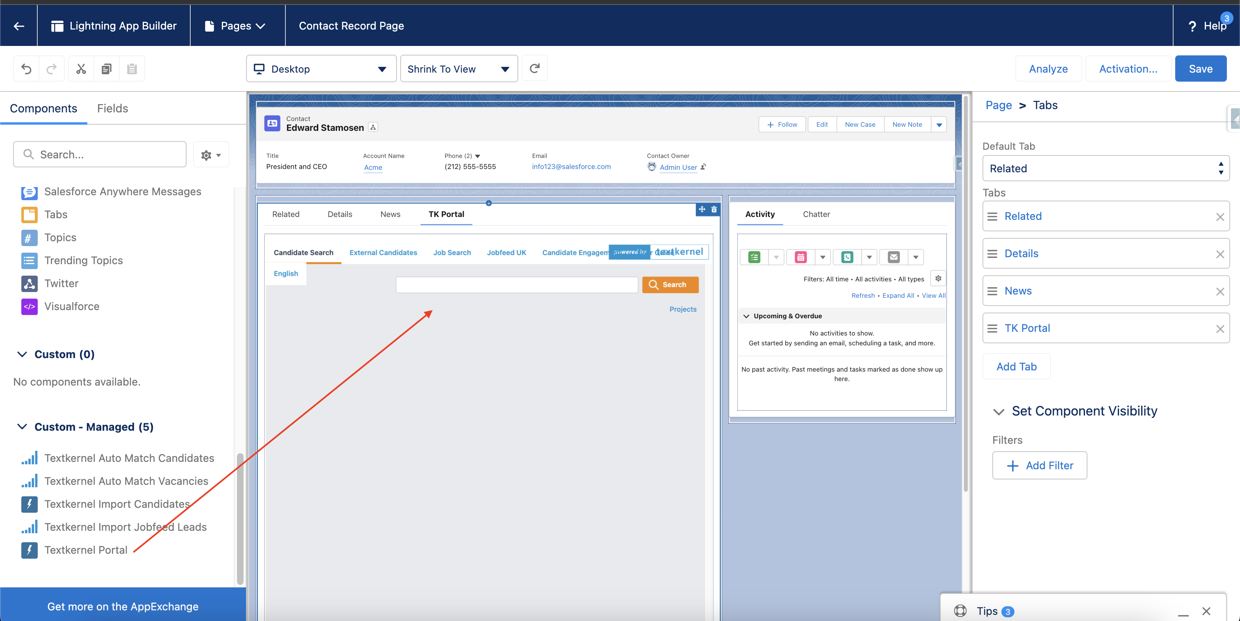
Task: Click the trash icon on Tabs component
Action: pos(714,210)
